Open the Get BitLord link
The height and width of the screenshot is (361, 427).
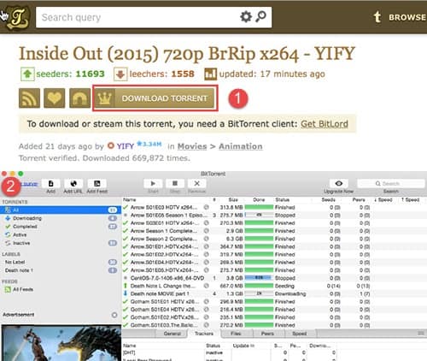point(325,124)
